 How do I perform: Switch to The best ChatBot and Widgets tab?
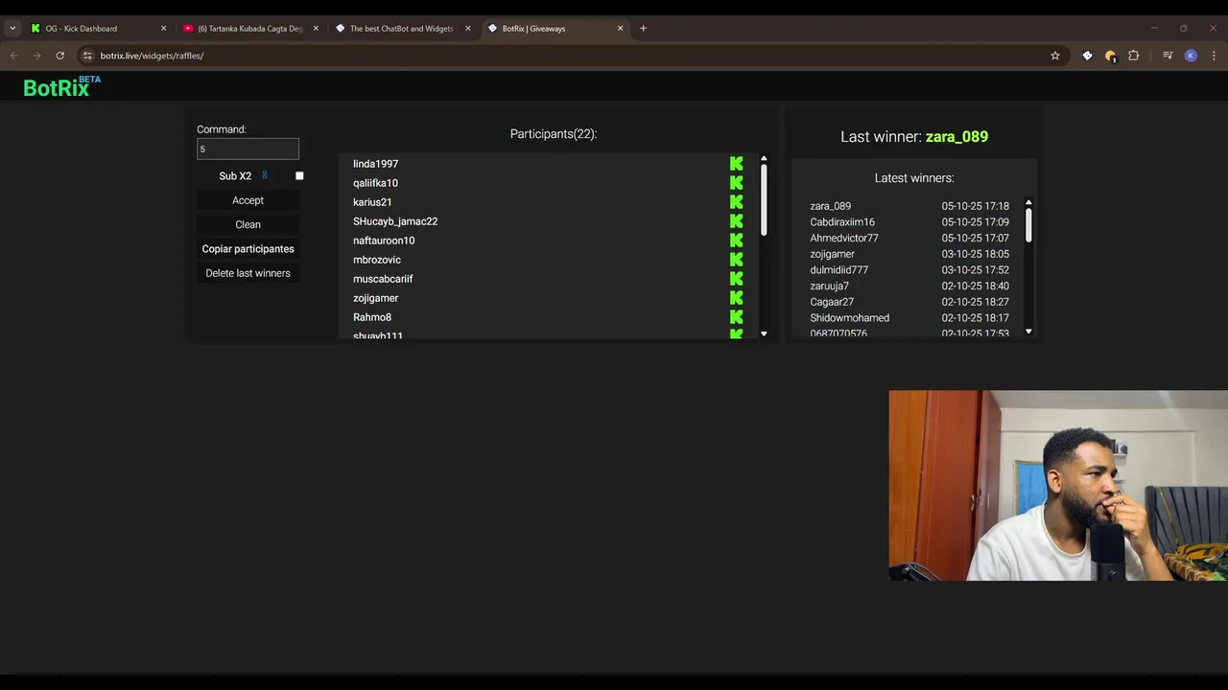pyautogui.click(x=402, y=29)
